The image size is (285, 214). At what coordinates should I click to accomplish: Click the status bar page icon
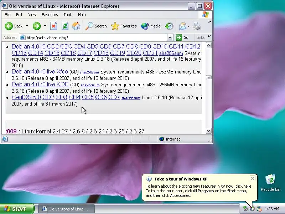[x=5, y=139]
